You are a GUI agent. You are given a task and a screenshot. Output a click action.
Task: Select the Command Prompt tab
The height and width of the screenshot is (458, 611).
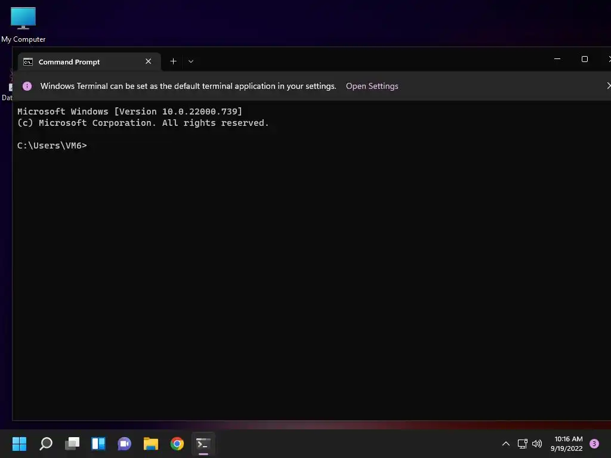click(90, 62)
